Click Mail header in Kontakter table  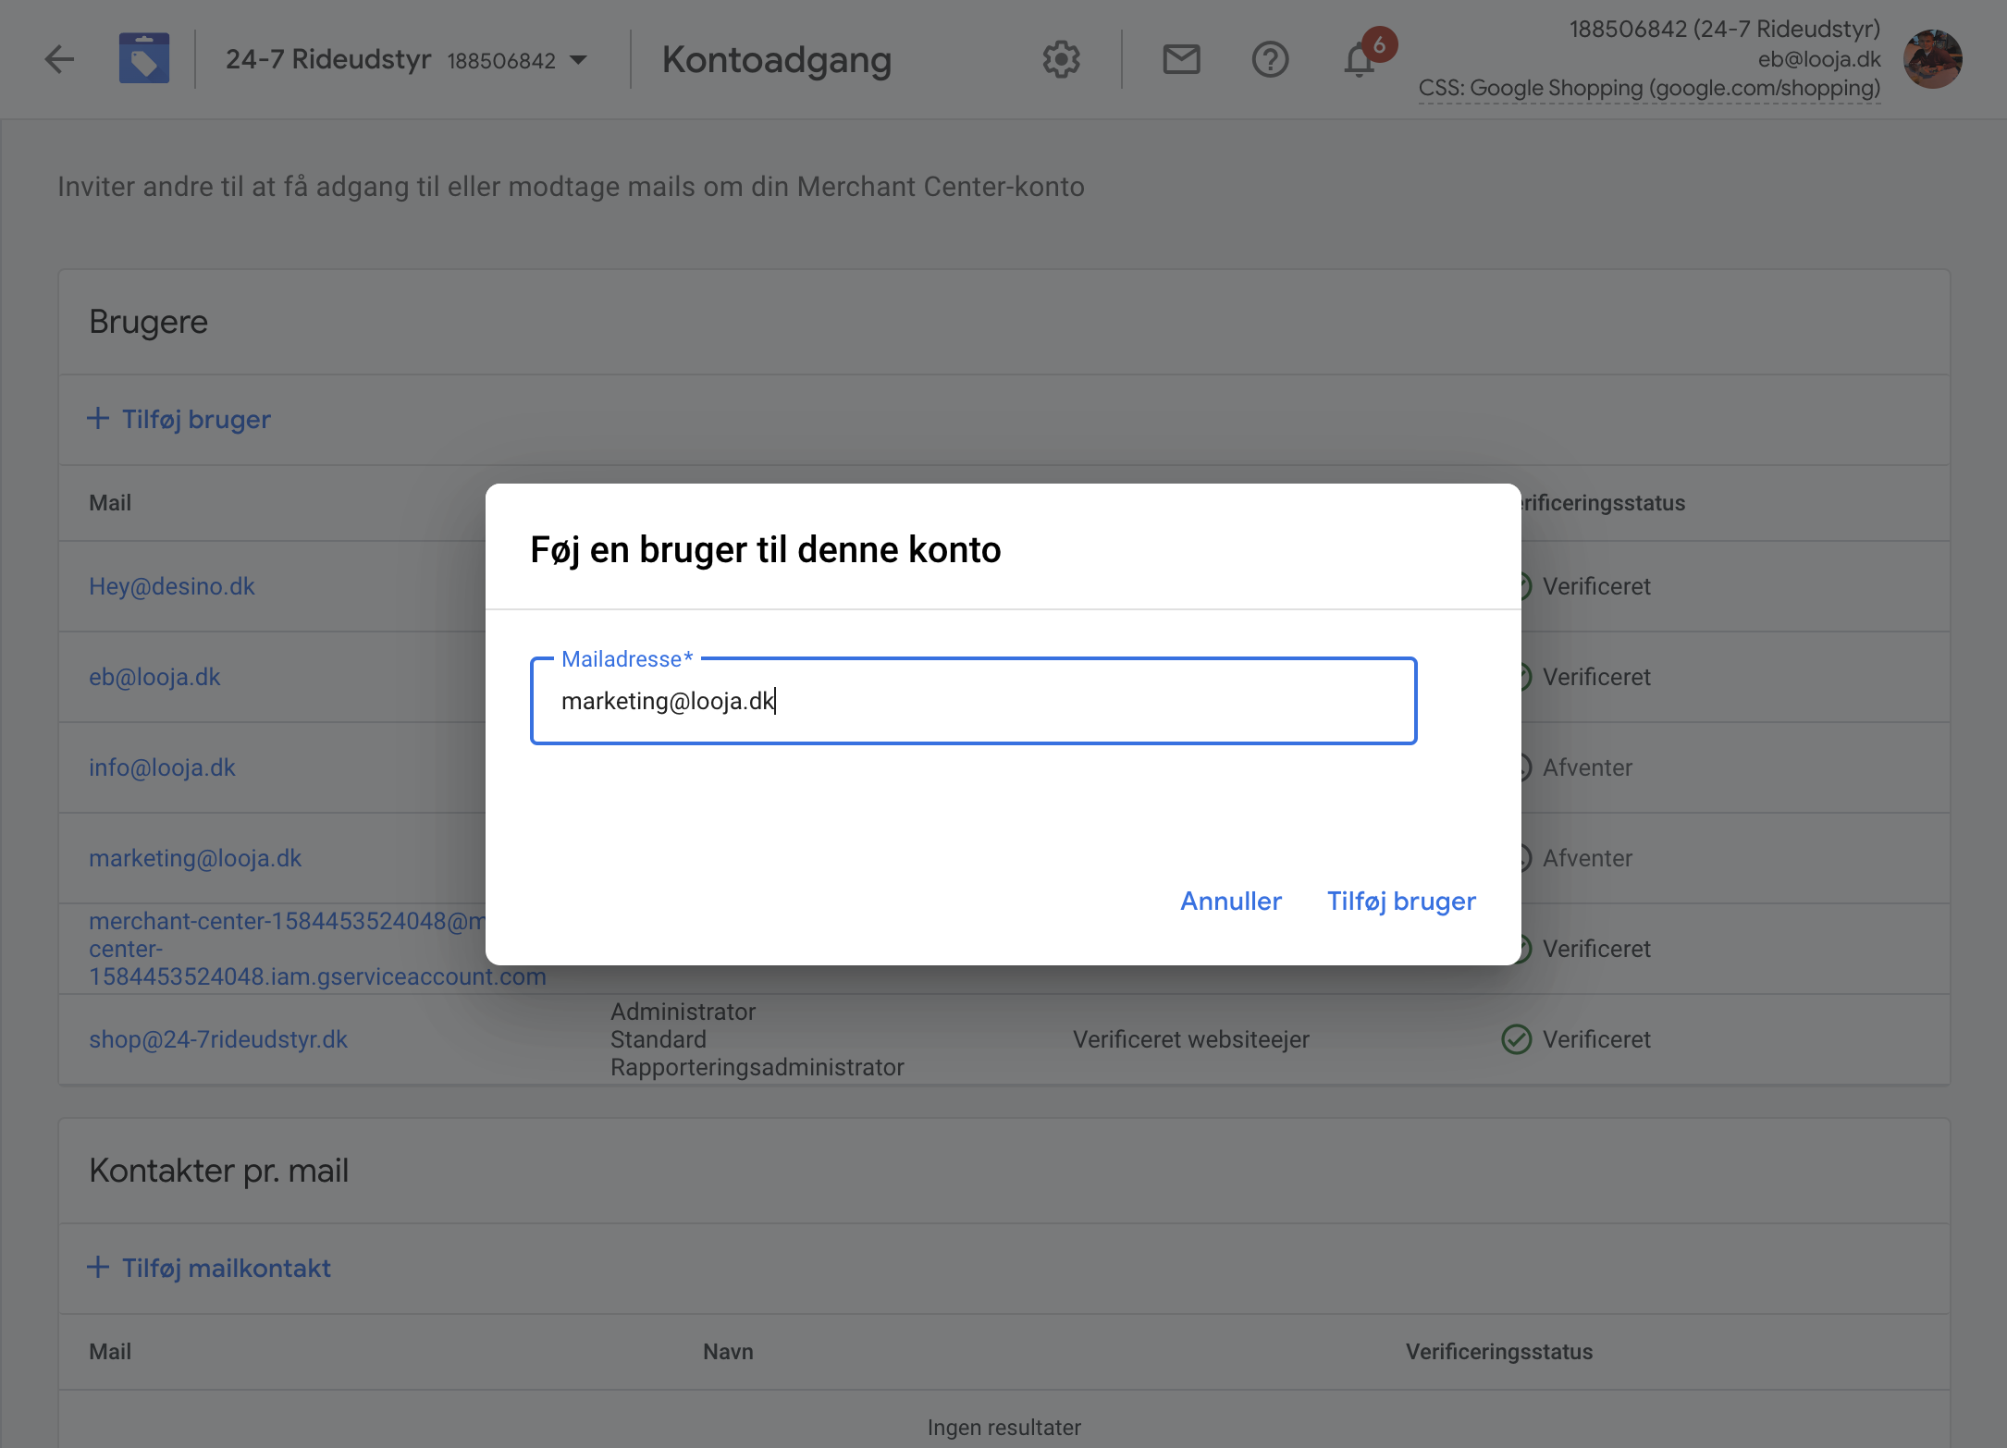[x=110, y=1352]
